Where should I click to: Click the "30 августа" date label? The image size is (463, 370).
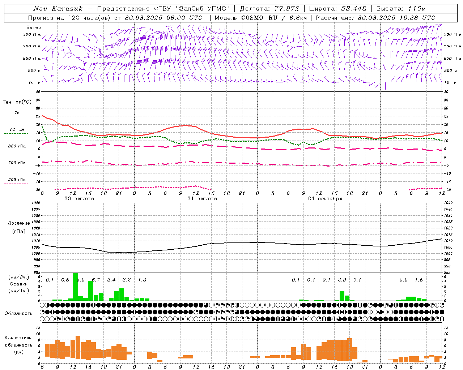click(x=79, y=199)
